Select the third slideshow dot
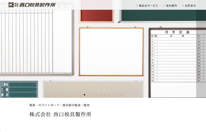 (x=93, y=95)
